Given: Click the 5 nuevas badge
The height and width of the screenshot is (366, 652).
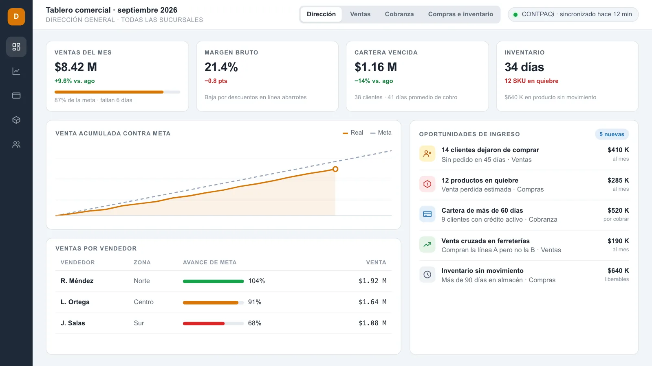Looking at the screenshot, I should 612,134.
